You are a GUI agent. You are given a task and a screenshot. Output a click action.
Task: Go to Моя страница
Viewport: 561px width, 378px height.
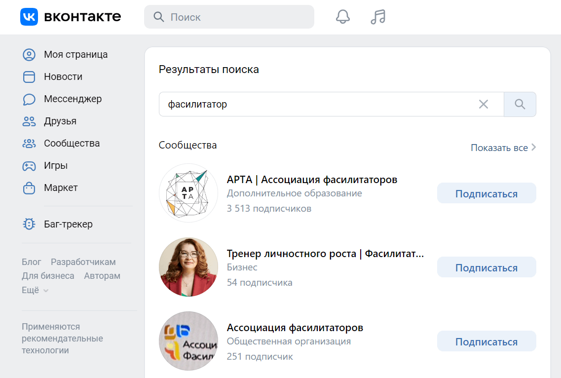pyautogui.click(x=76, y=54)
